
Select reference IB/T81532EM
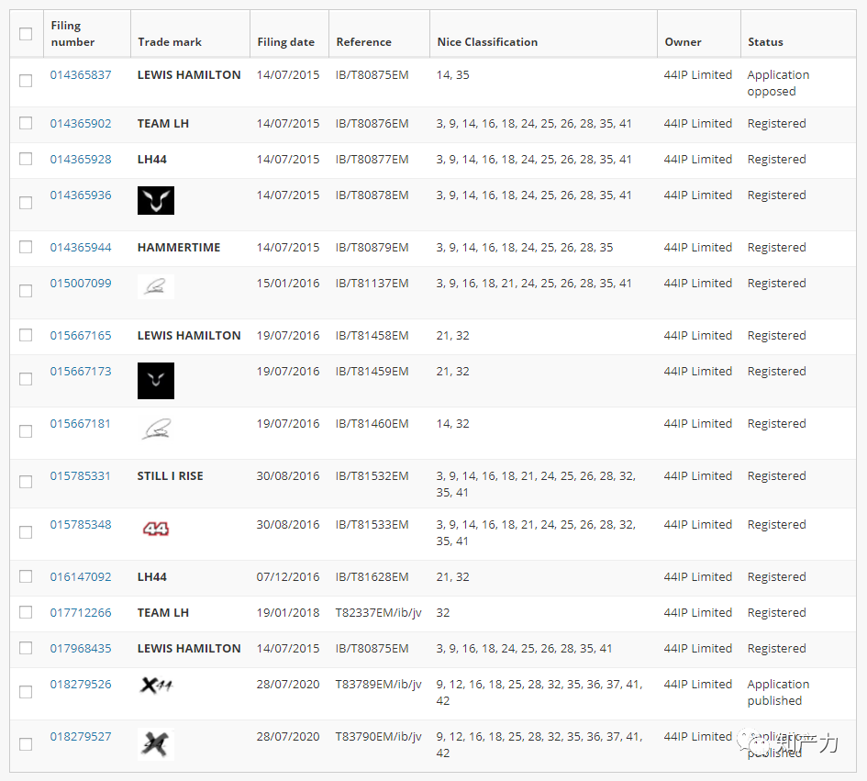pos(372,475)
